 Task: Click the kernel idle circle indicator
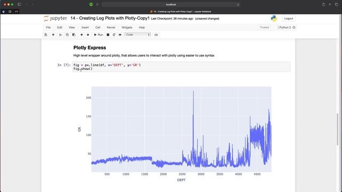(294, 27)
